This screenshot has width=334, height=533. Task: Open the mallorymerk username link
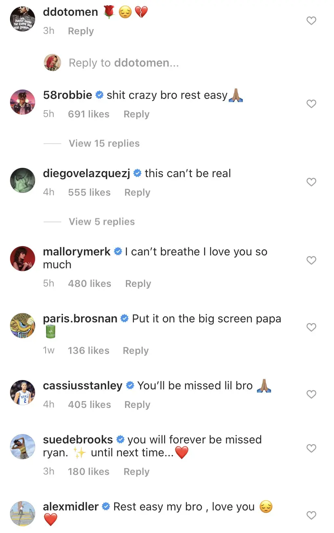click(x=77, y=252)
